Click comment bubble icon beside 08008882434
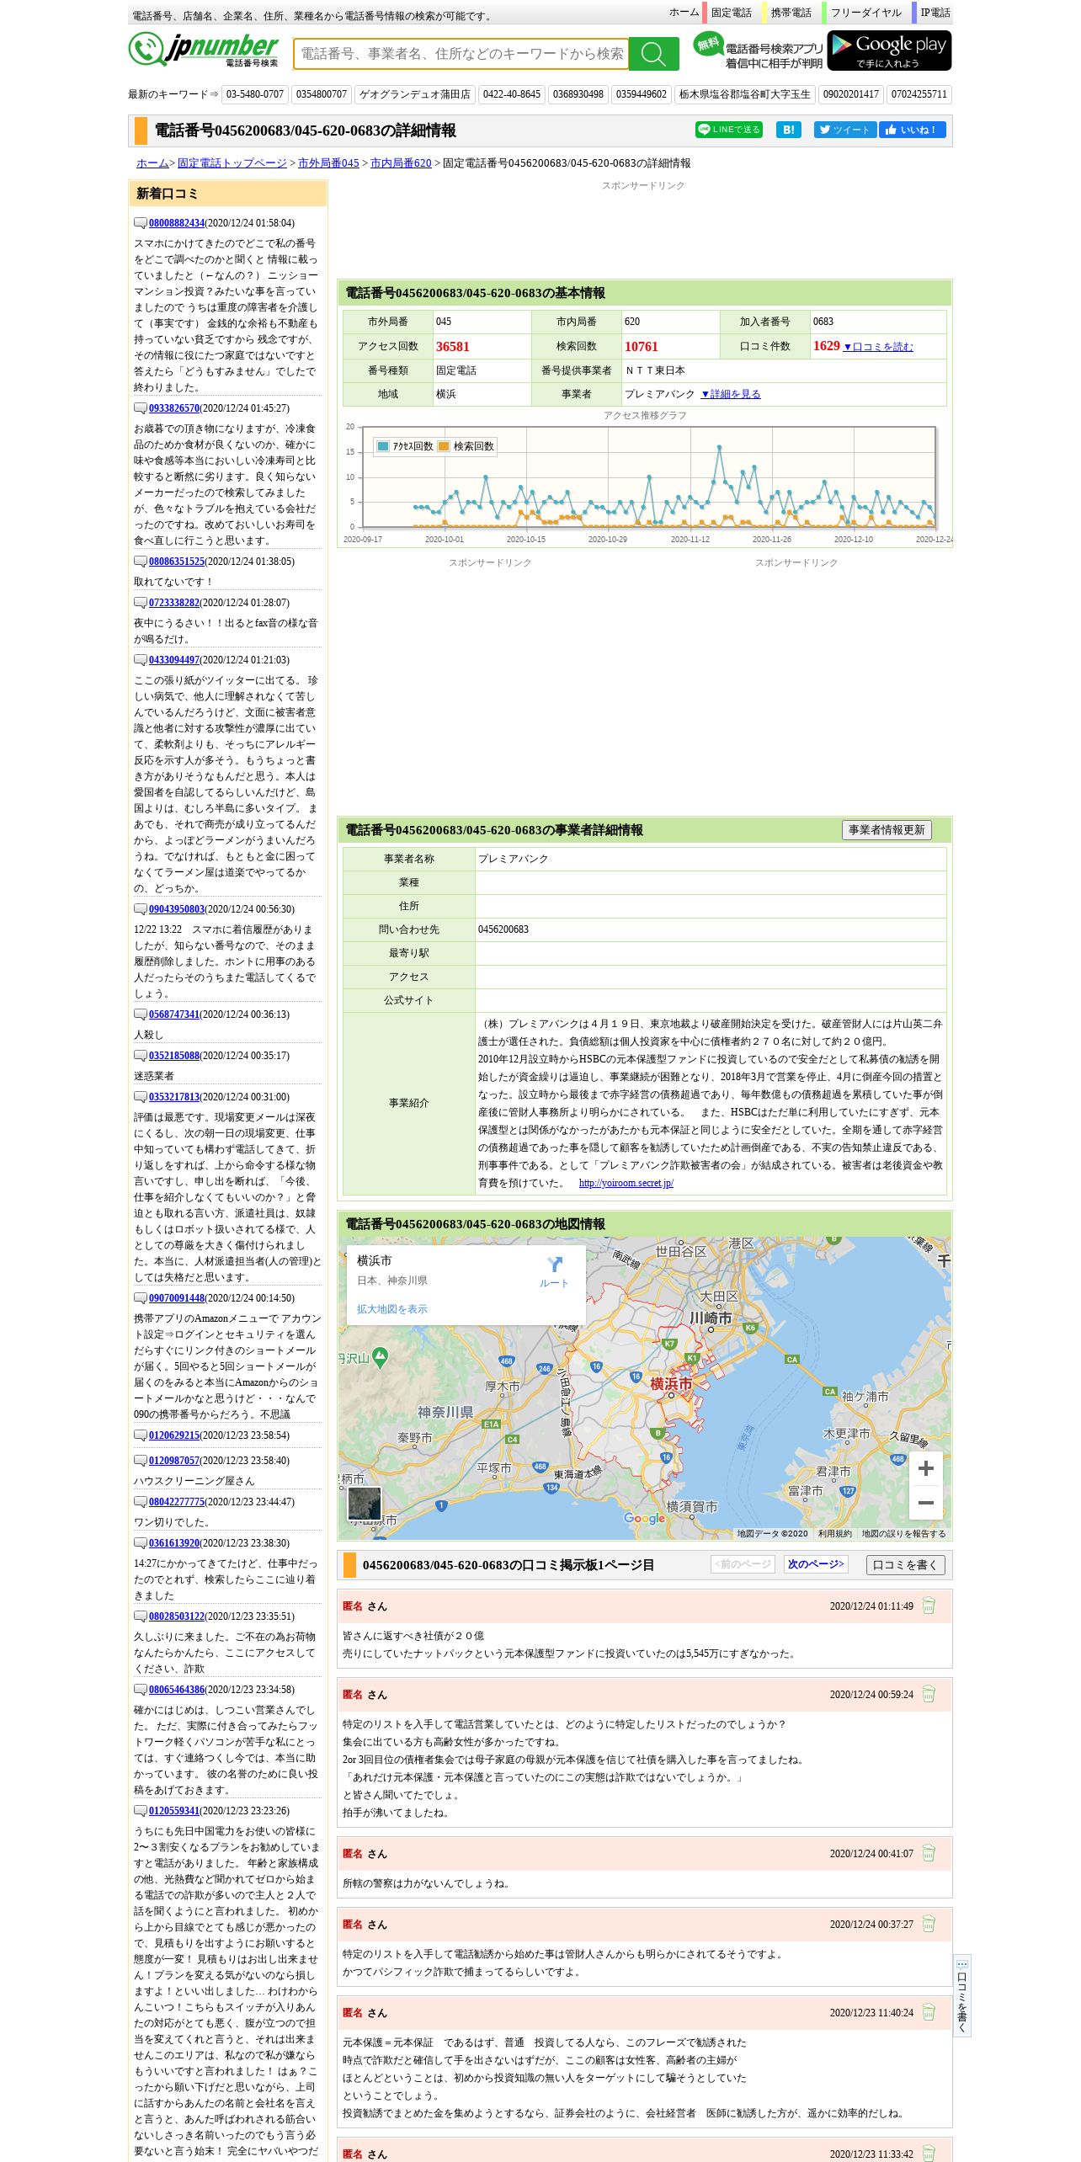 tap(141, 223)
